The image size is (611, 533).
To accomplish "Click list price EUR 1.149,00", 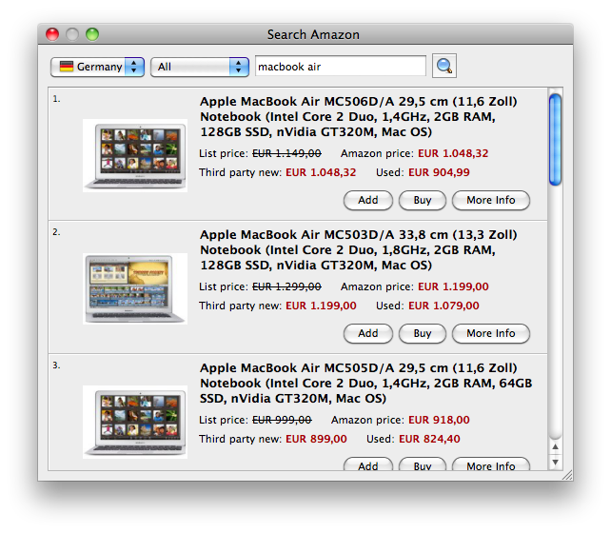I will coord(286,153).
